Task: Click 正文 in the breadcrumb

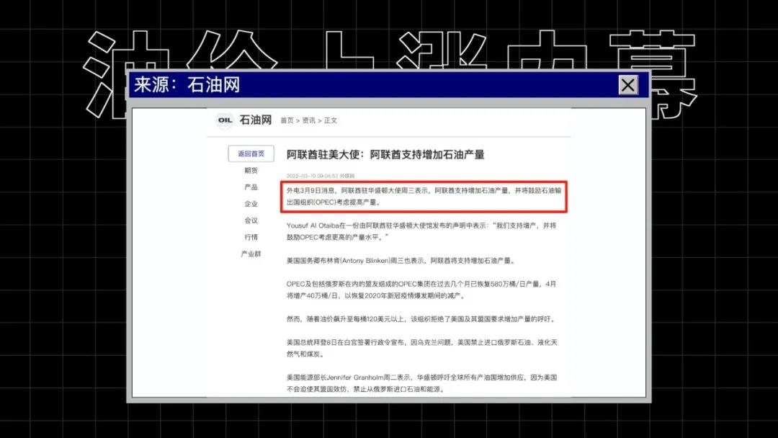Action: pyautogui.click(x=331, y=120)
